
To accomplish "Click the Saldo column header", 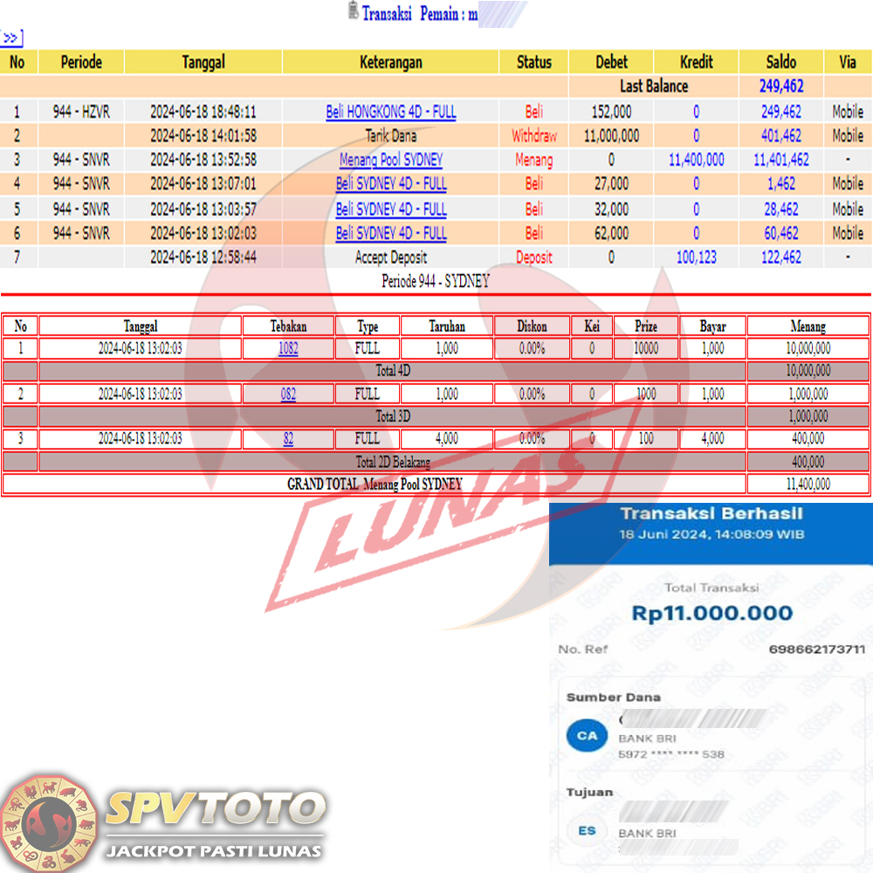I will (780, 62).
